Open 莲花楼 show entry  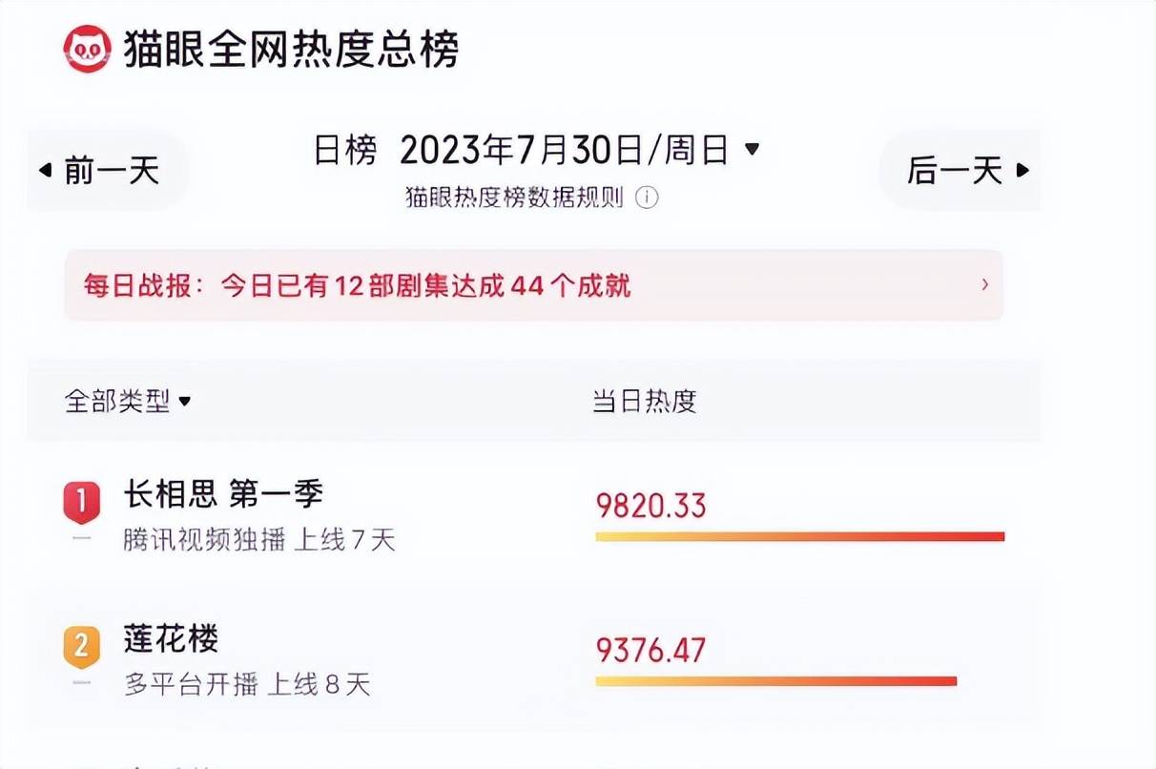click(172, 638)
